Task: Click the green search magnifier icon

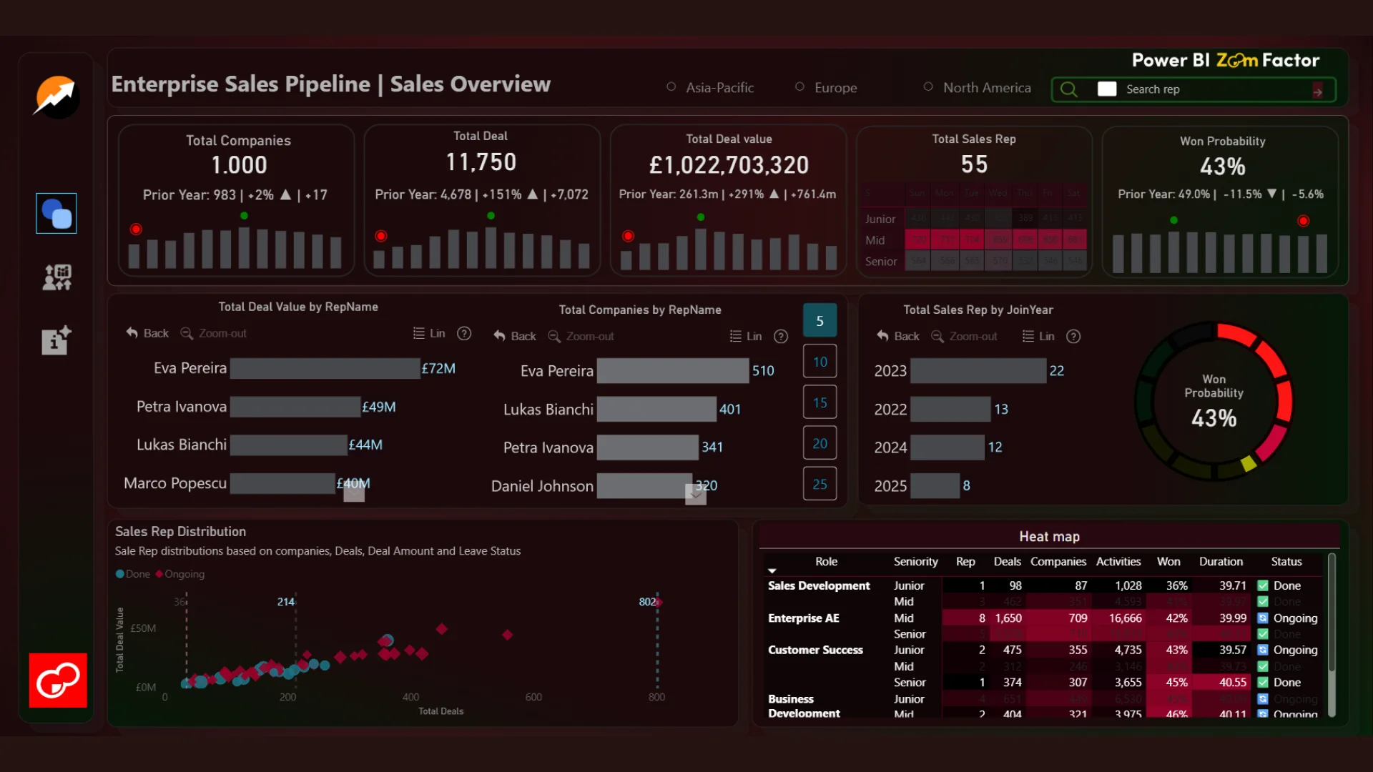Action: point(1069,89)
